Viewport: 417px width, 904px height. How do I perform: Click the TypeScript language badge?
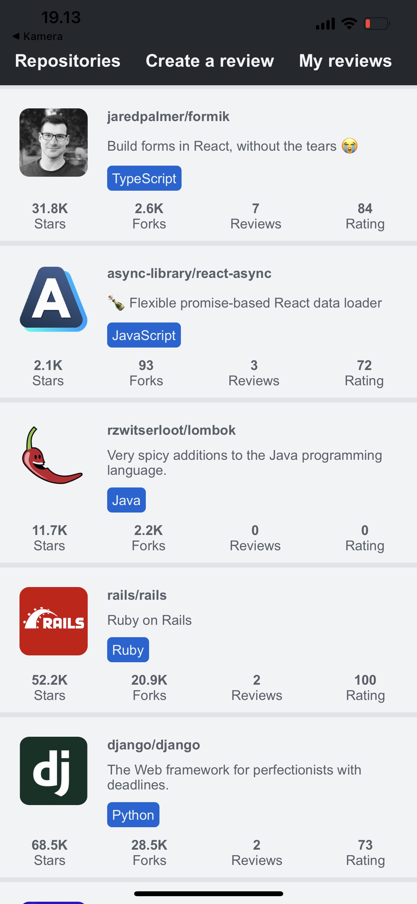pyautogui.click(x=144, y=178)
